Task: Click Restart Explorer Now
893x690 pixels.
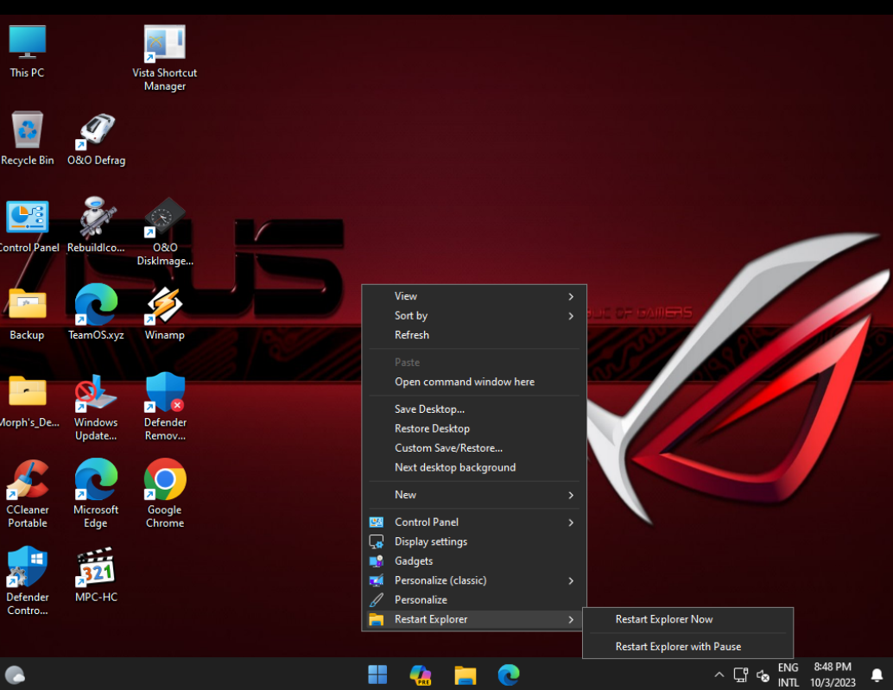Action: 687,619
